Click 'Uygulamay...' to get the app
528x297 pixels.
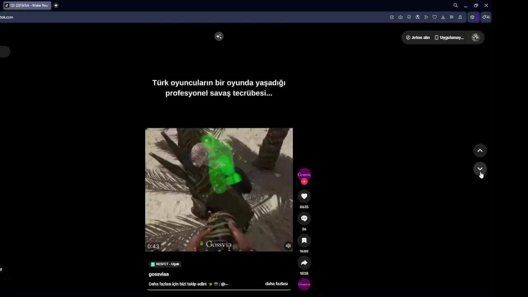click(449, 38)
